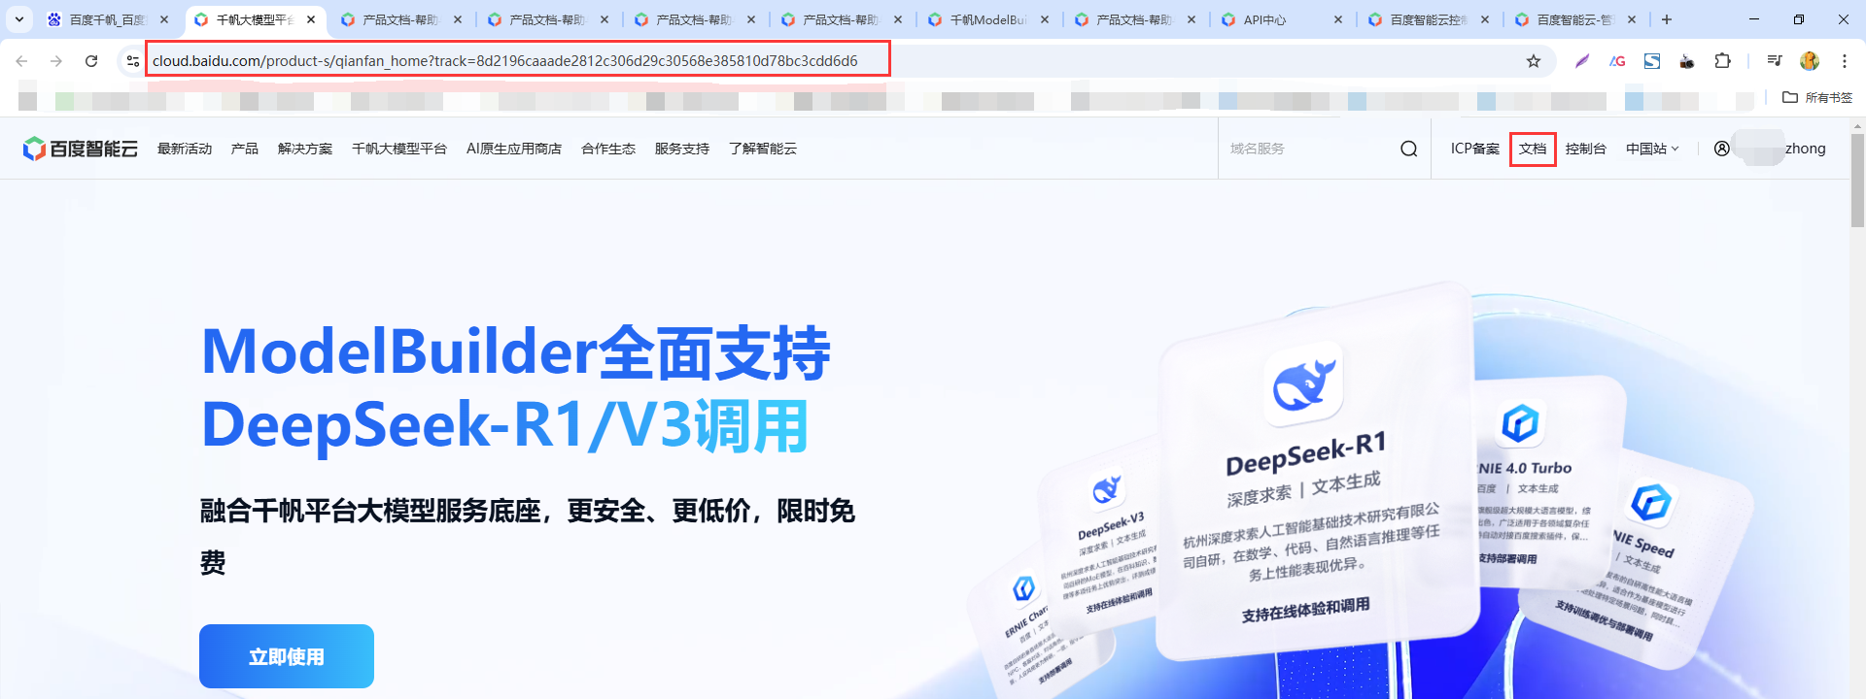Viewport: 1866px width, 699px height.
Task: Open AI原生应用商店 navigation item
Action: (x=514, y=149)
